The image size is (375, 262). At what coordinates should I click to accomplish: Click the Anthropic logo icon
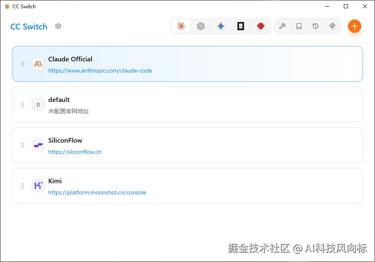38,64
